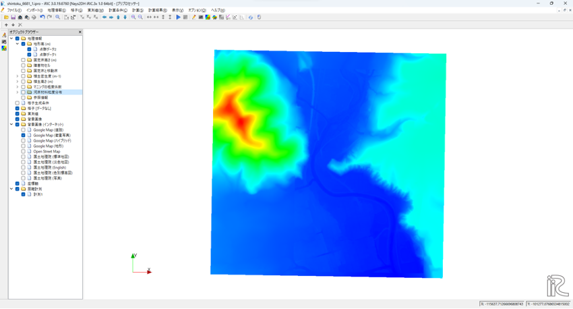Screen dimensions: 573x309
Task: Select the 座標軸 tree row
Action: pos(33,184)
